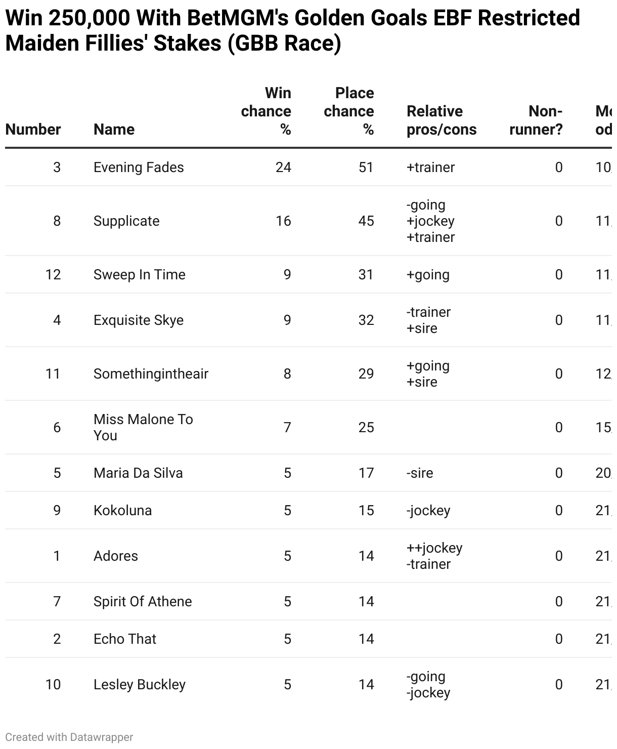Select the Evening Fades row name
Screen dimensions: 617x749
139,168
